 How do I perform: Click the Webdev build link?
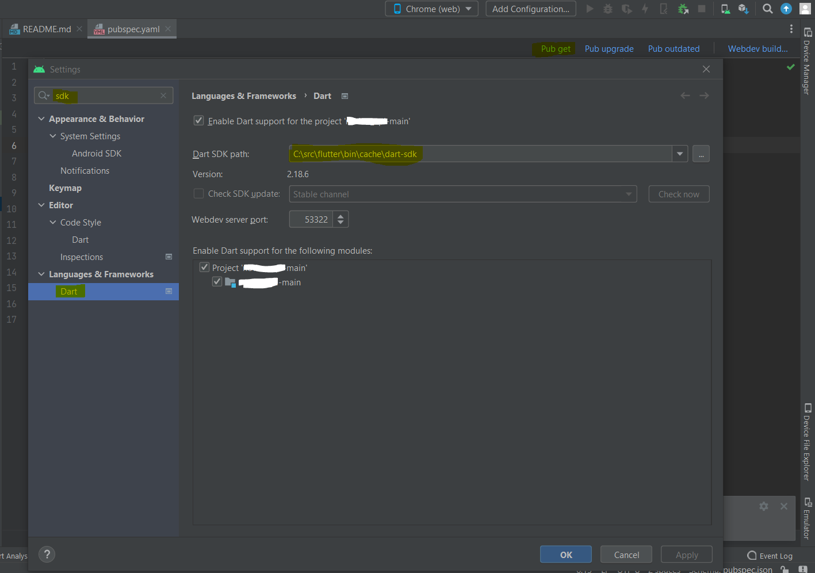click(x=757, y=48)
